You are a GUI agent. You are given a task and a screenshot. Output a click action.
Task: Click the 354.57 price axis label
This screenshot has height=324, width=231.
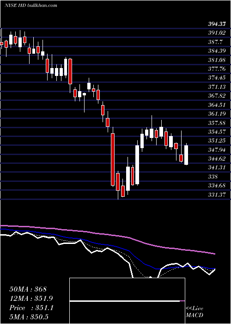216,132
